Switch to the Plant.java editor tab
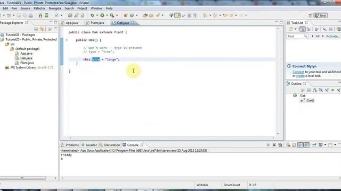Screen dimensions: 341x191 [x=95, y=23]
